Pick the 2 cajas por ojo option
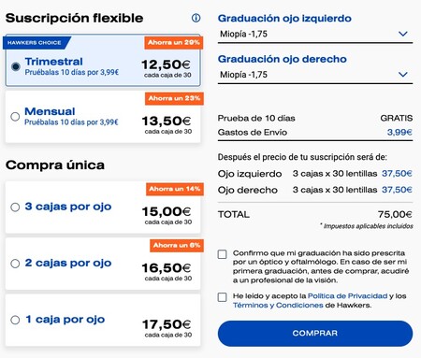 15,264
